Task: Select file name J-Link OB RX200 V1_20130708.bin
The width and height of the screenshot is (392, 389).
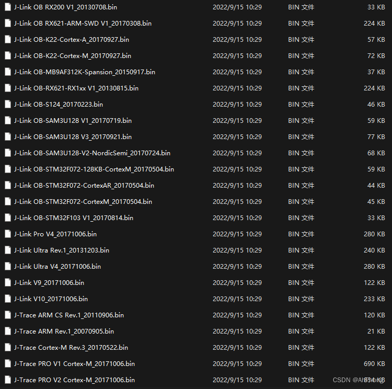Action: pos(65,7)
